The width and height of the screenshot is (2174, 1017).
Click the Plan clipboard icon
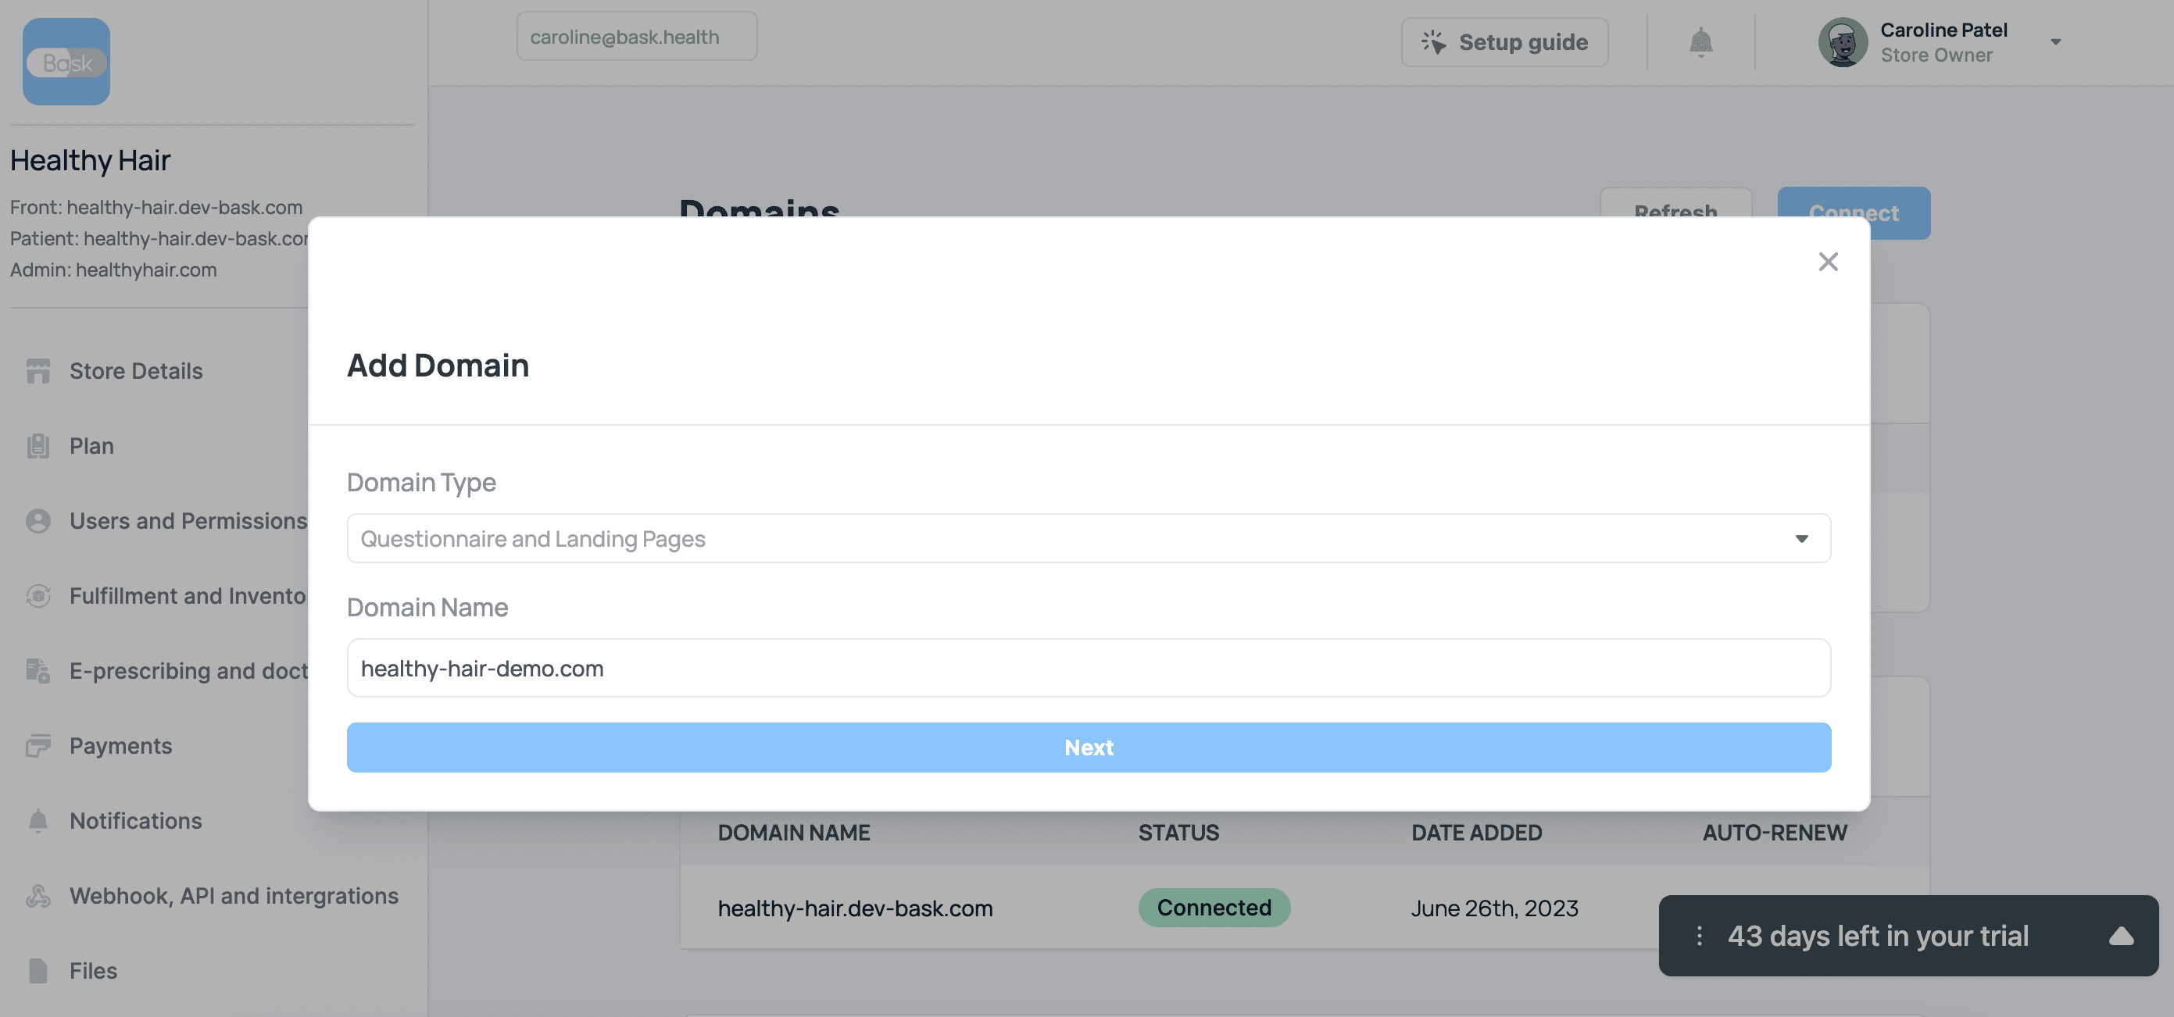[x=38, y=446]
